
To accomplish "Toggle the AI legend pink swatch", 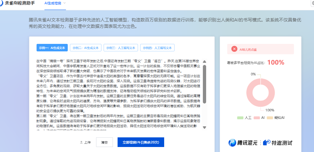I will (x=257, y=118).
